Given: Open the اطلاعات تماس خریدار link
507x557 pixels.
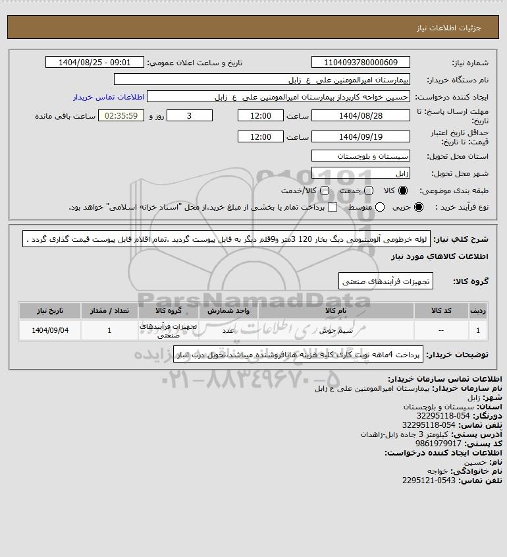Looking at the screenshot, I should tap(109, 97).
